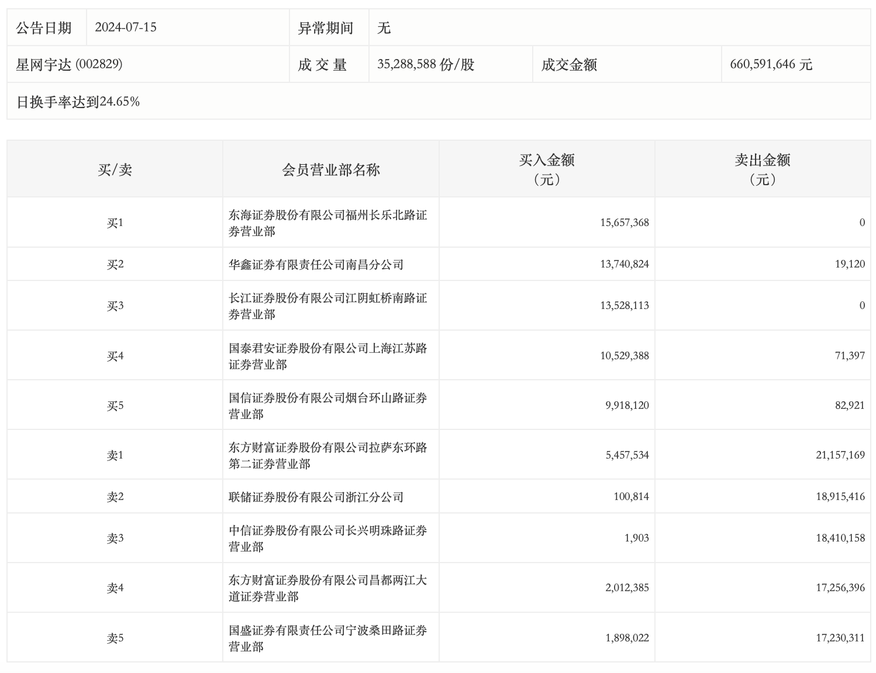876x673 pixels.
Task: Select stock name 星网宇达 (002829)
Action: [x=69, y=64]
